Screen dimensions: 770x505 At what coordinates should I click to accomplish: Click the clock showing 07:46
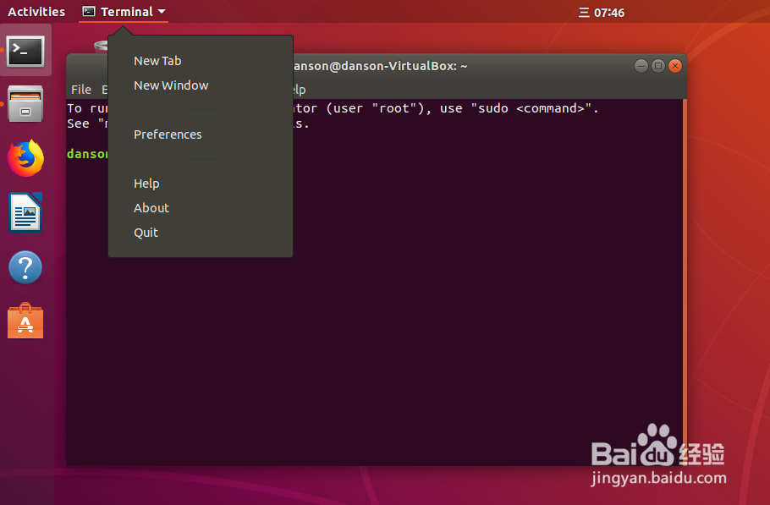point(609,13)
